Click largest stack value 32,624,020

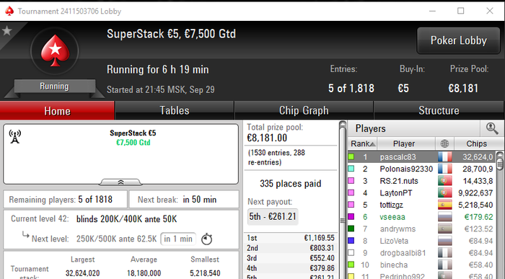[x=82, y=273]
